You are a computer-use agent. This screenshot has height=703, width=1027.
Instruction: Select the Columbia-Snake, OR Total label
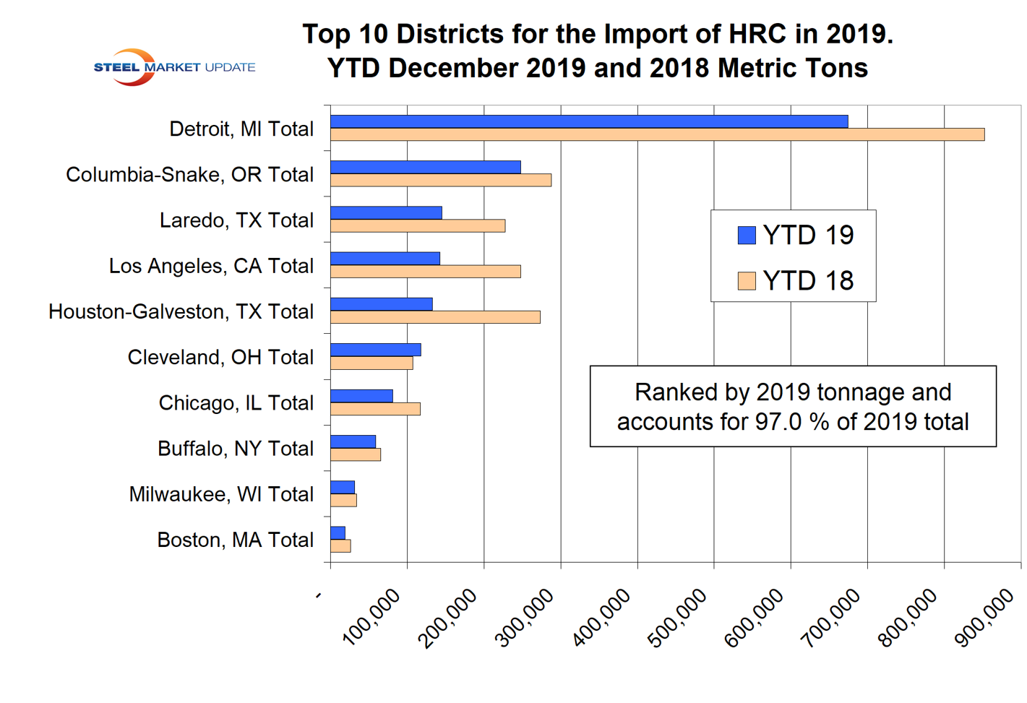click(x=189, y=175)
